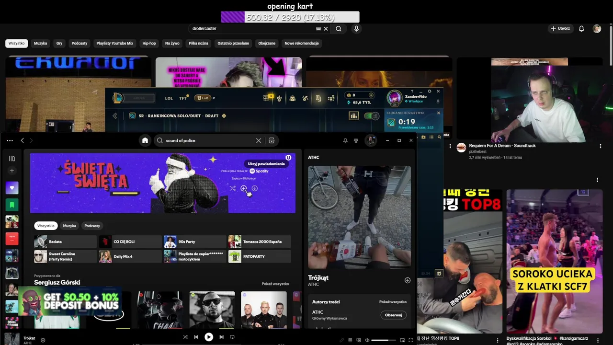Open the Requiem For A Dream video options menu

pyautogui.click(x=600, y=146)
